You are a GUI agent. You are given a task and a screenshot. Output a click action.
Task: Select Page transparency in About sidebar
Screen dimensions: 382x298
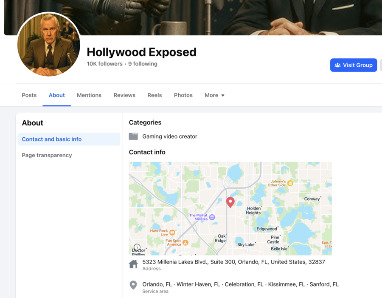tap(47, 155)
